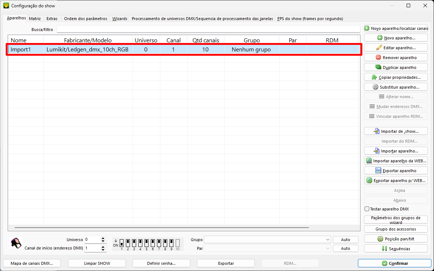Click the Busca/filtro search field

click(208, 29)
